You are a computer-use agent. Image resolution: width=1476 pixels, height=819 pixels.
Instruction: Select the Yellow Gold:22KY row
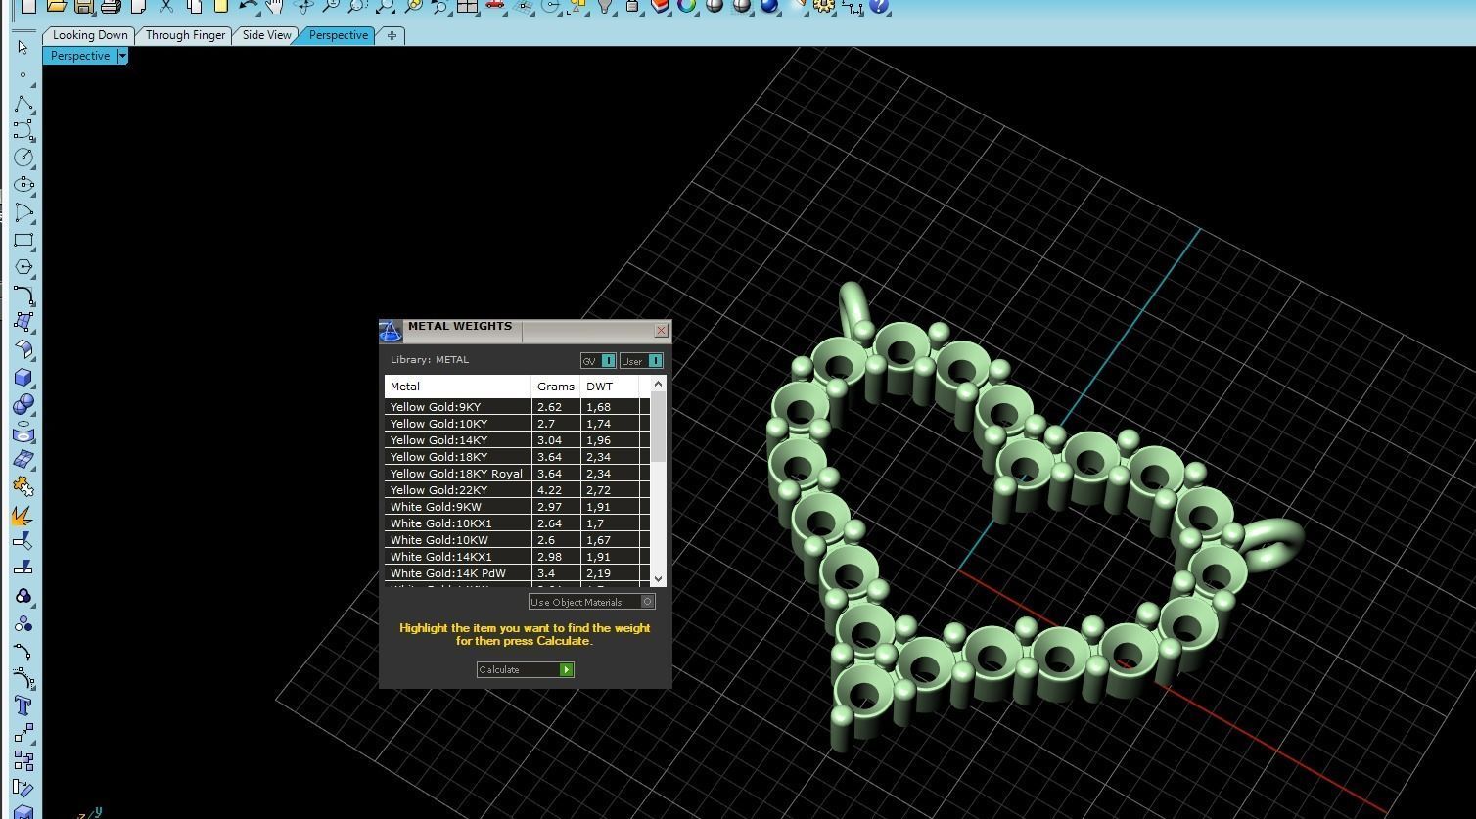pyautogui.click(x=517, y=490)
